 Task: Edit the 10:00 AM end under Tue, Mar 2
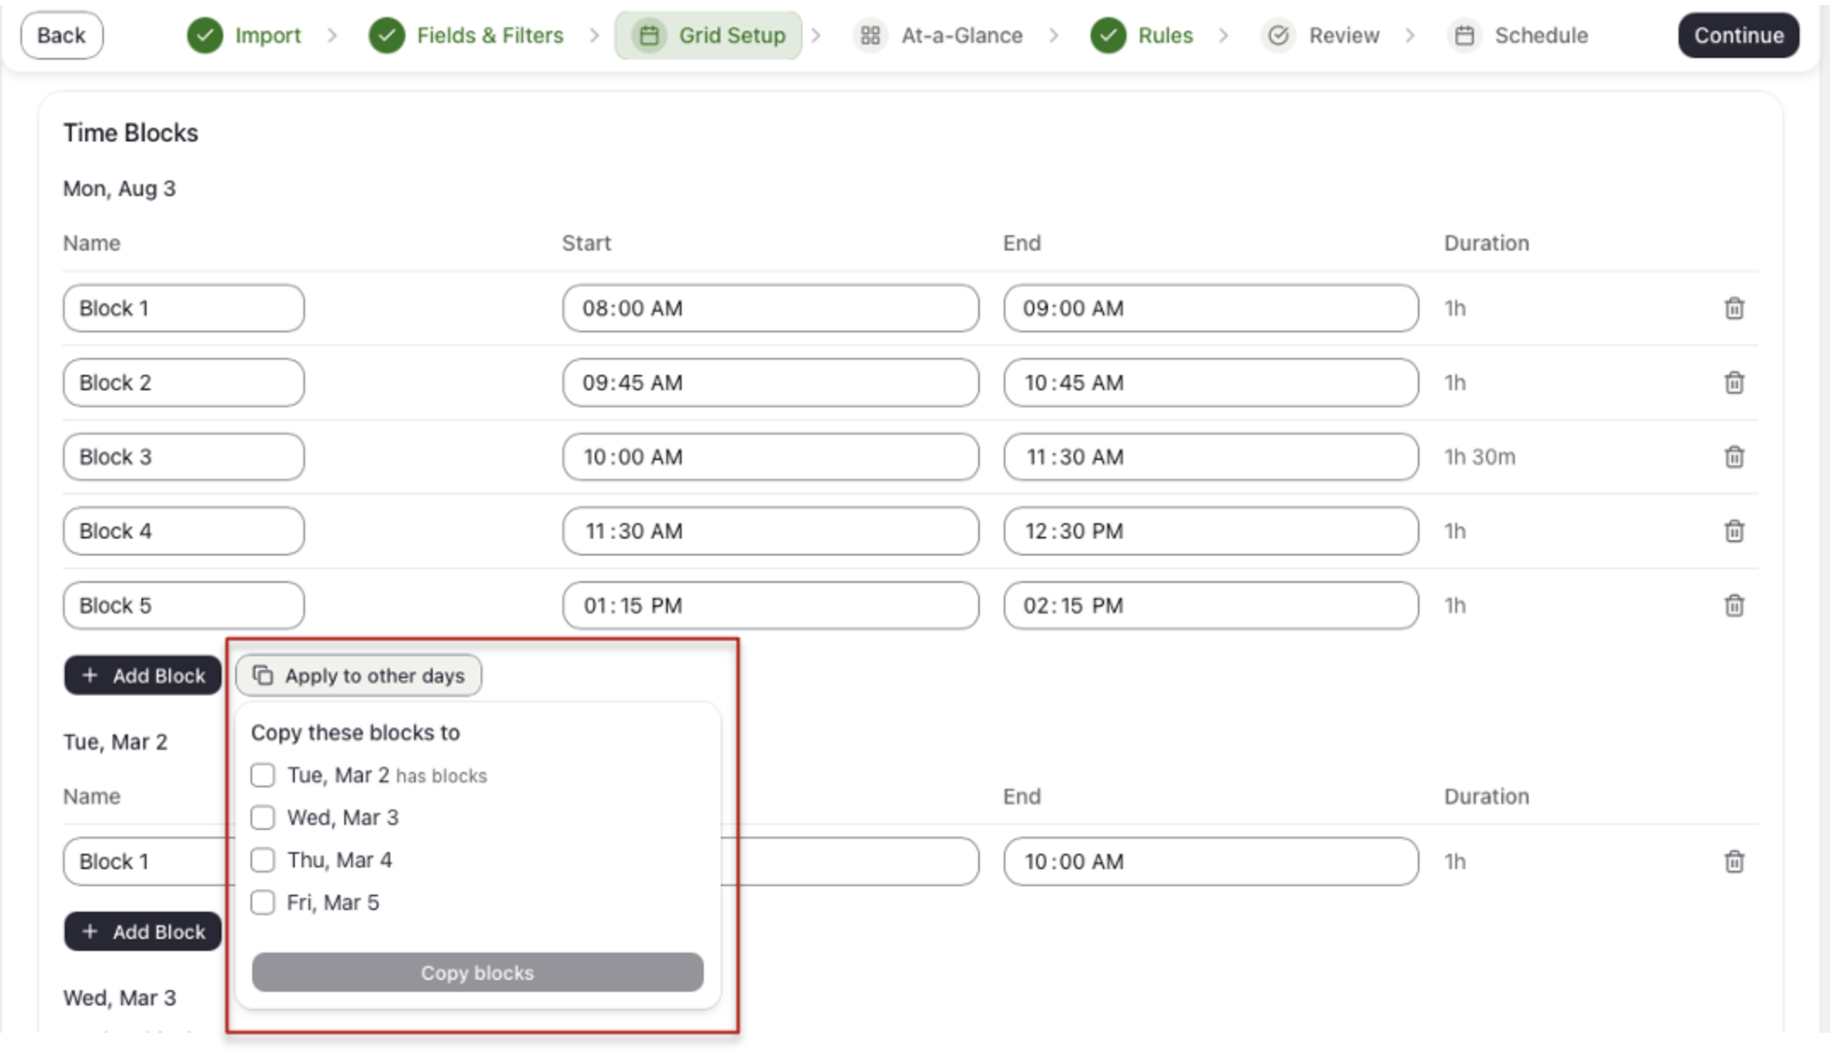[x=1211, y=861]
